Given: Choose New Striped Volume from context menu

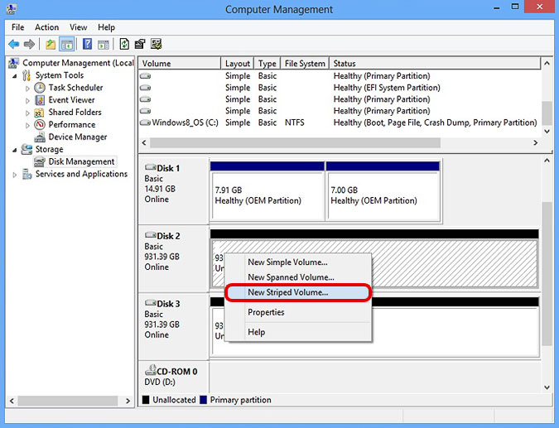Looking at the screenshot, I should tap(287, 292).
